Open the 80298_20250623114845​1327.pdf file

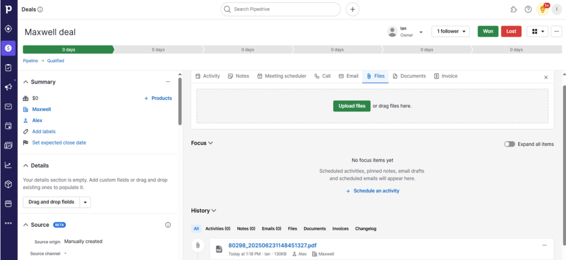point(272,246)
